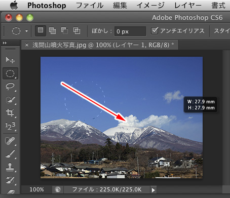Select the Clone Stamp tool

tap(10, 167)
